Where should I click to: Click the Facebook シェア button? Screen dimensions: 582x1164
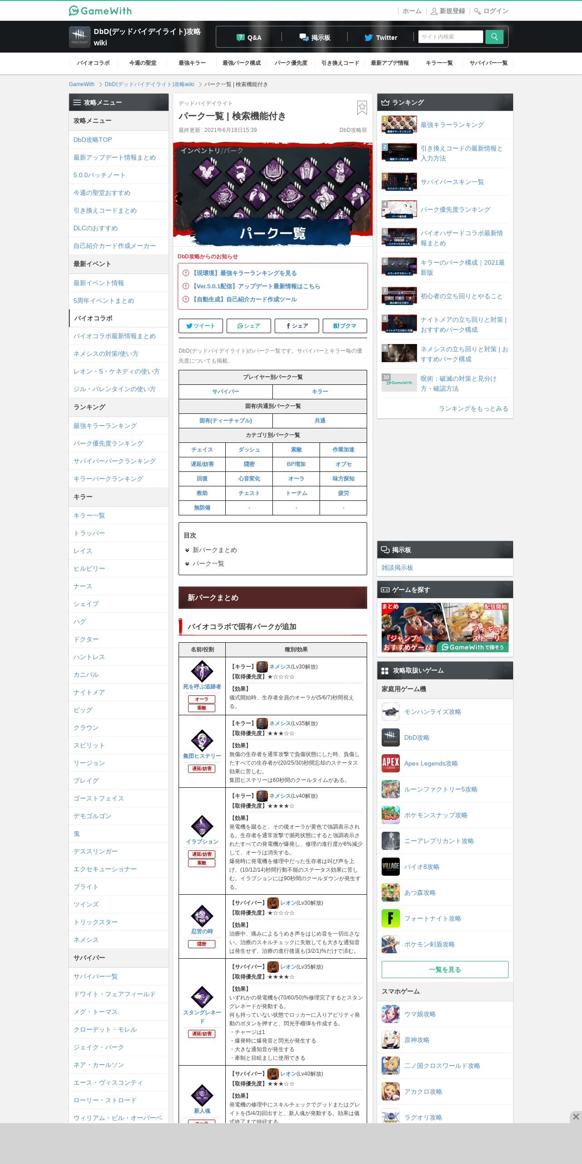click(296, 326)
